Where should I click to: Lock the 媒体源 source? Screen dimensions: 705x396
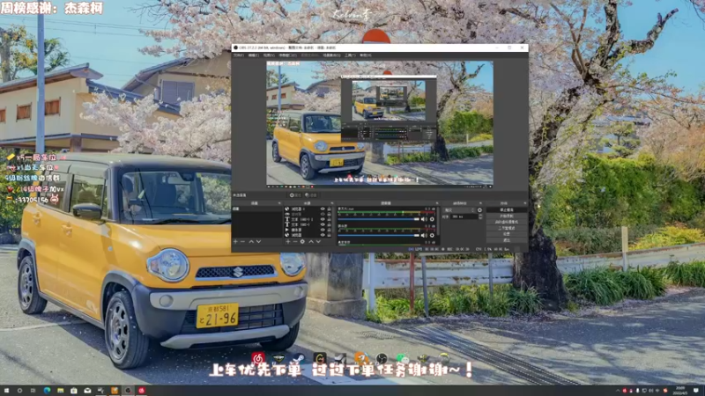click(x=329, y=230)
